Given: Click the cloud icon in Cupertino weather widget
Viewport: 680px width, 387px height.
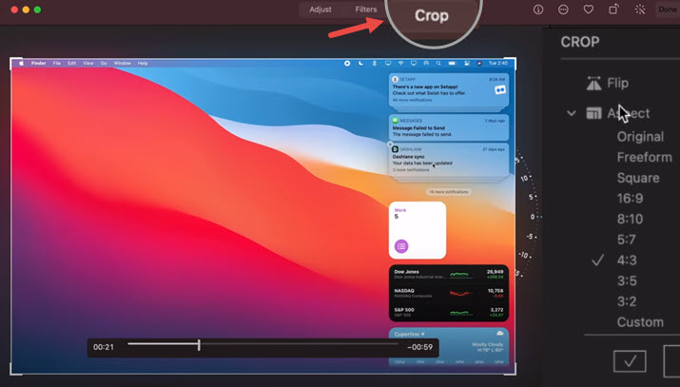Looking at the screenshot, I should [500, 333].
